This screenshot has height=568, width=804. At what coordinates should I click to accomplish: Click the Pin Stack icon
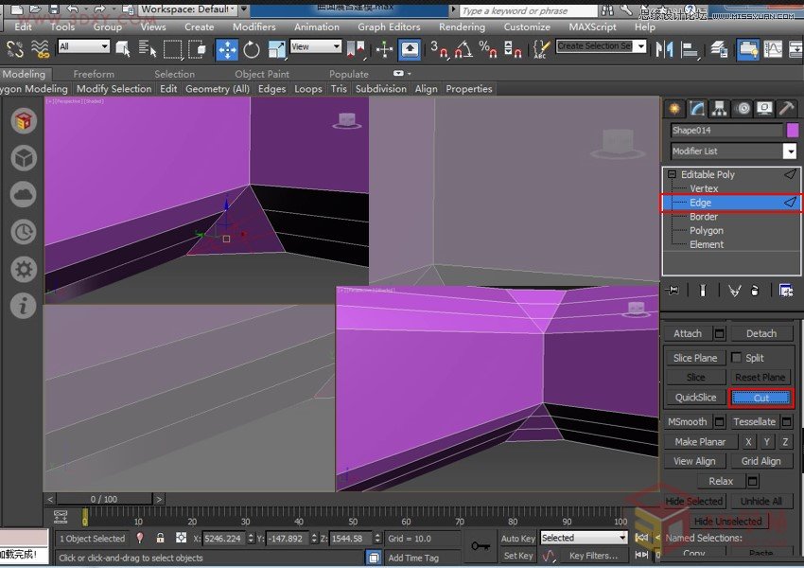click(x=673, y=291)
